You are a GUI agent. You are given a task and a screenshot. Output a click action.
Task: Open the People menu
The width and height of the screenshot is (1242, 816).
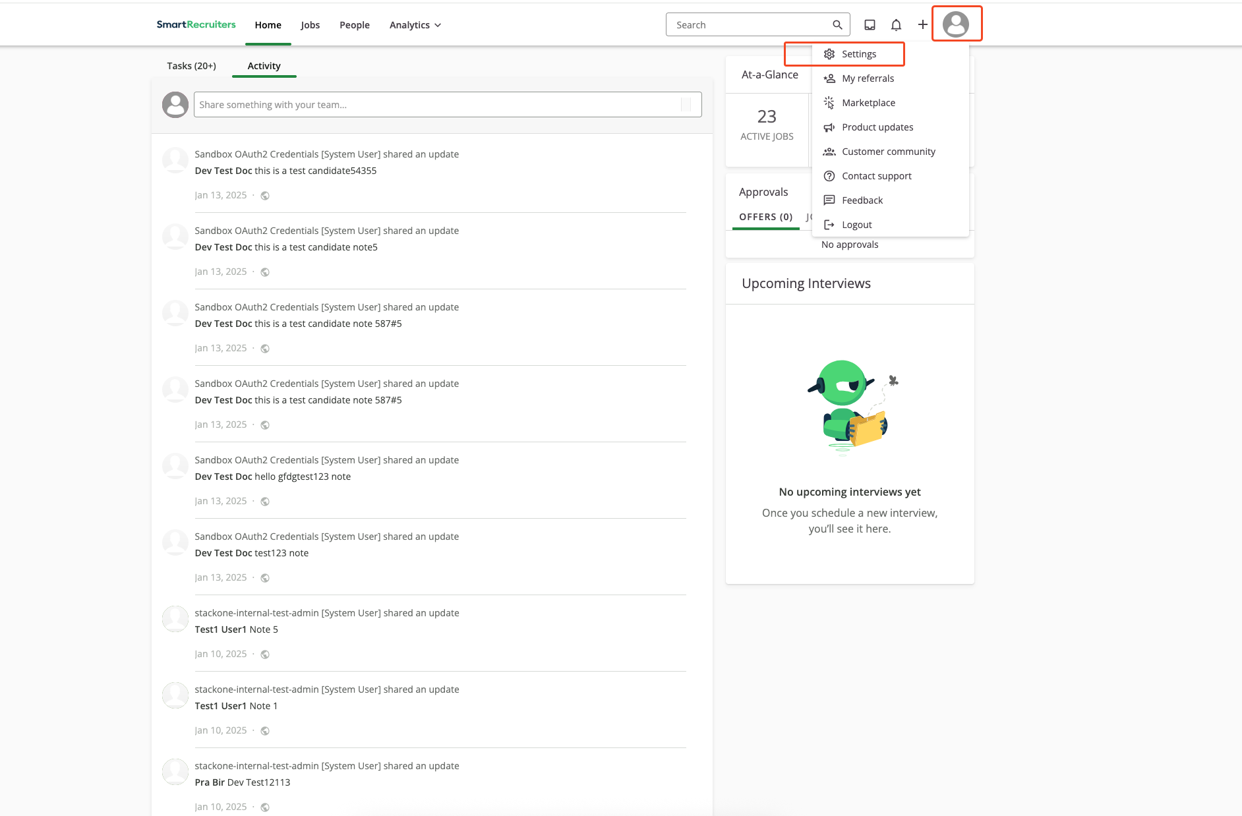[x=355, y=25]
